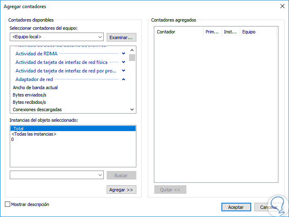Open the Seleccionar contadores del equipo dropdown
Screen dimensions: 289x217
point(100,37)
